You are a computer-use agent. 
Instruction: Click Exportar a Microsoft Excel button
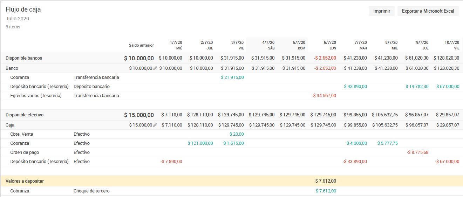[428, 11]
